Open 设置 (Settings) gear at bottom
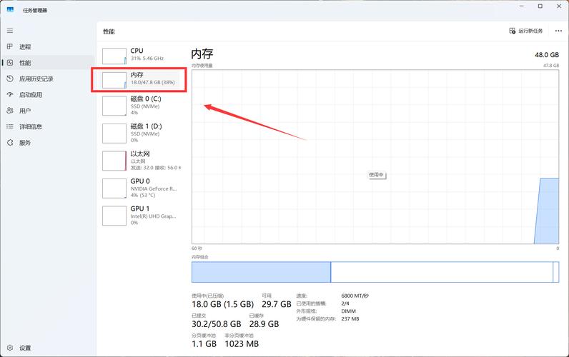This screenshot has width=569, height=357. tap(10, 348)
